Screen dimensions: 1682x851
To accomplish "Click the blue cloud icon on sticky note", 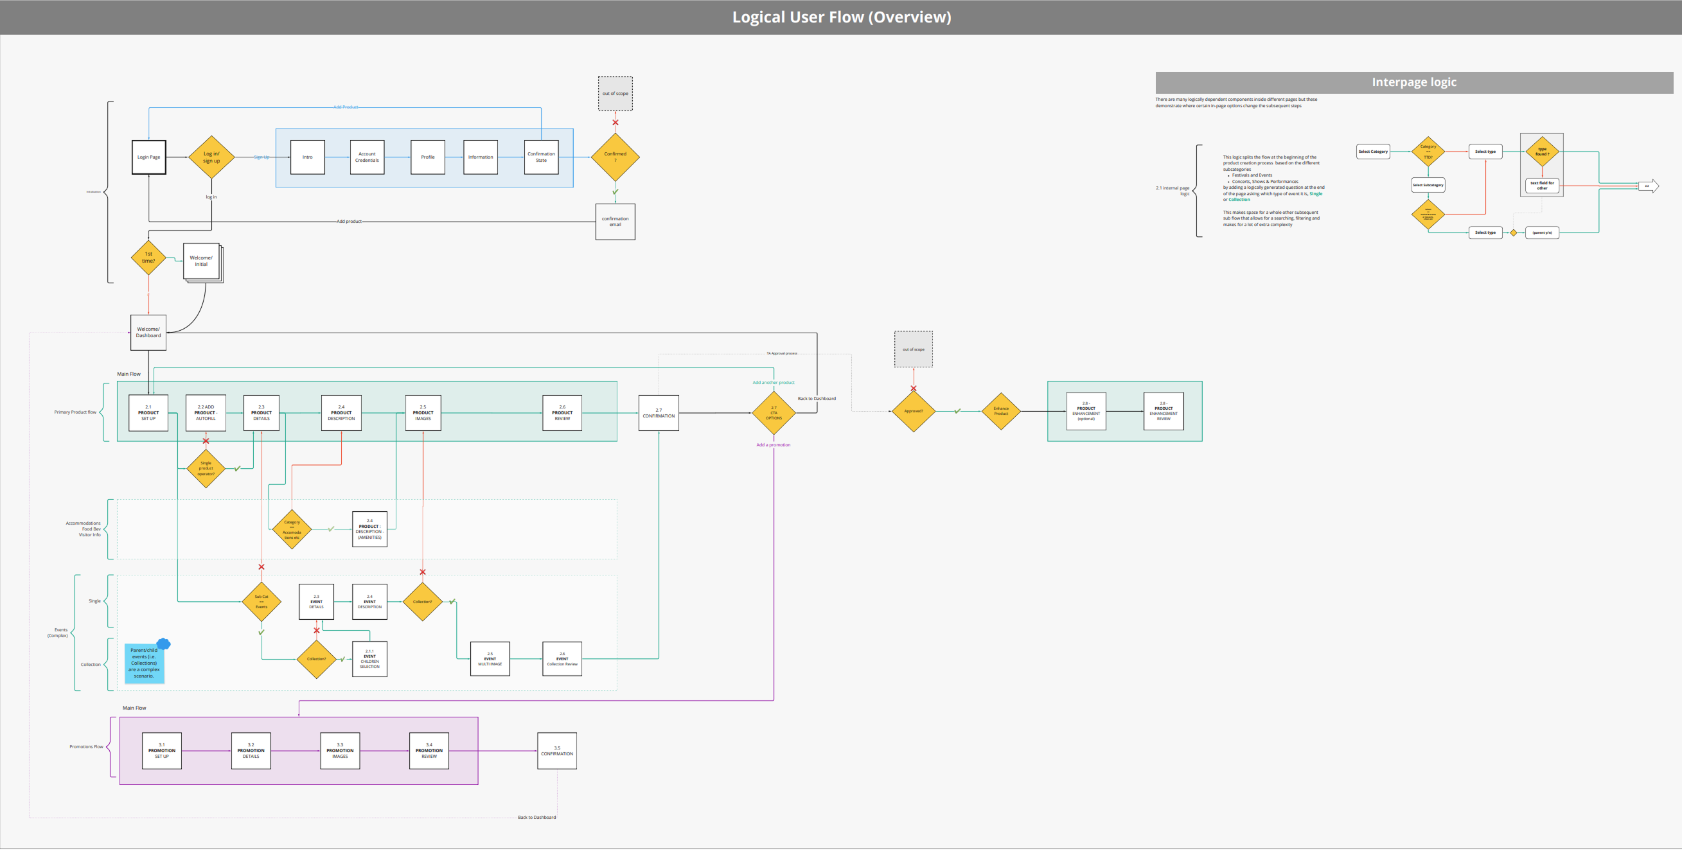I will pyautogui.click(x=163, y=644).
